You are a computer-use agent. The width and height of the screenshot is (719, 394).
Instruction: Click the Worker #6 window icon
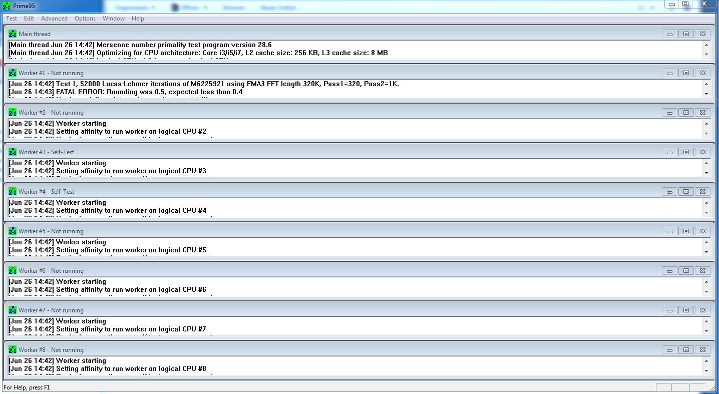coord(13,270)
